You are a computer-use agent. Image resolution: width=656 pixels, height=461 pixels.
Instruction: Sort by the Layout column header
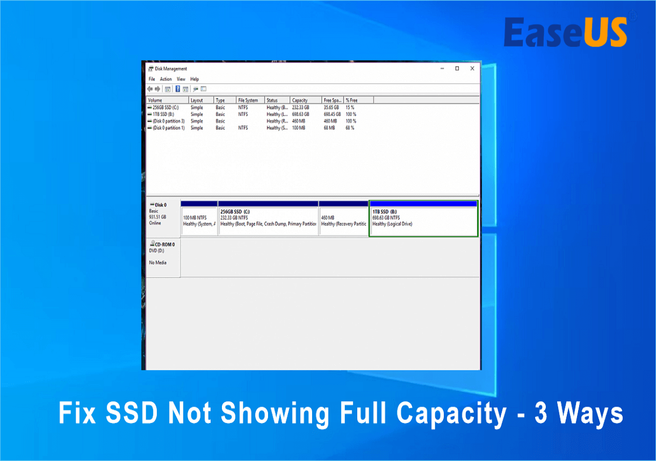[201, 100]
